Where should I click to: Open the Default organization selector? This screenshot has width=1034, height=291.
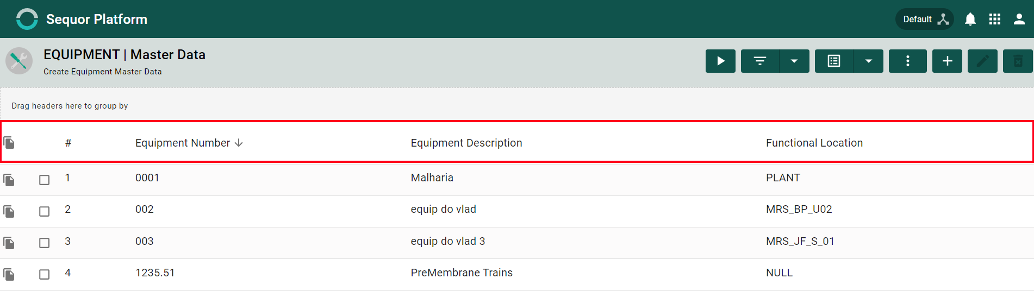(925, 20)
